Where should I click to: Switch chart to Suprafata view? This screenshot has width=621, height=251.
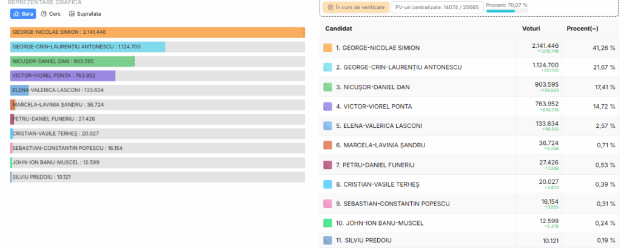click(85, 13)
